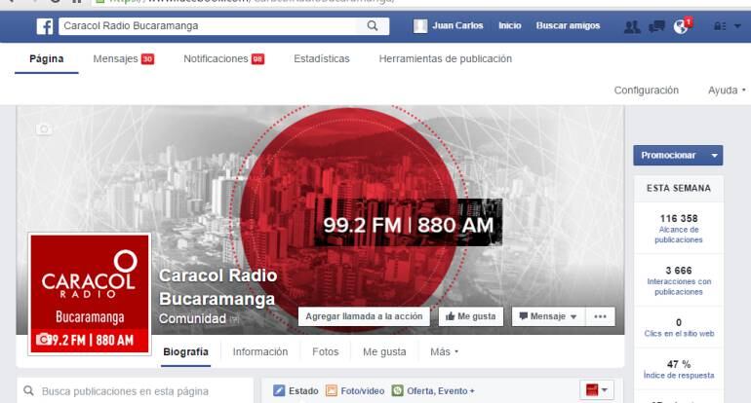Open the Información tab
This screenshot has height=403, width=751.
point(259,351)
